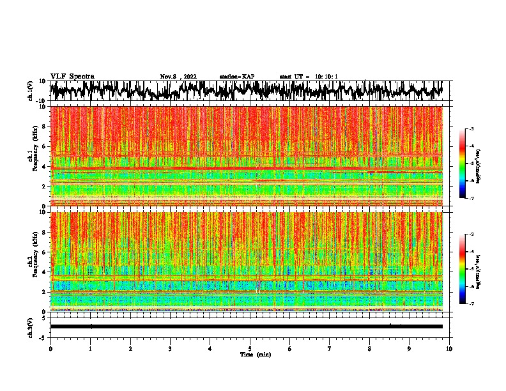Click inside the ch.1 voltage waveform panel
This screenshot has height=391, width=506.
[x=249, y=91]
